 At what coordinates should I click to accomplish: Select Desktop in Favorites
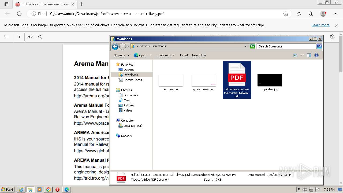point(129,70)
